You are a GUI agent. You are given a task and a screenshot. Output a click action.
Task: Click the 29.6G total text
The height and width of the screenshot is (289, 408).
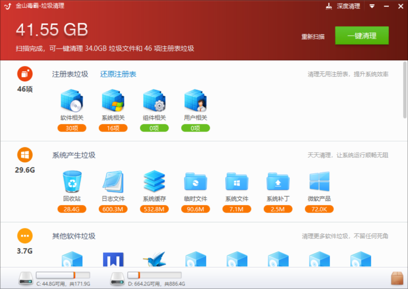25,170
